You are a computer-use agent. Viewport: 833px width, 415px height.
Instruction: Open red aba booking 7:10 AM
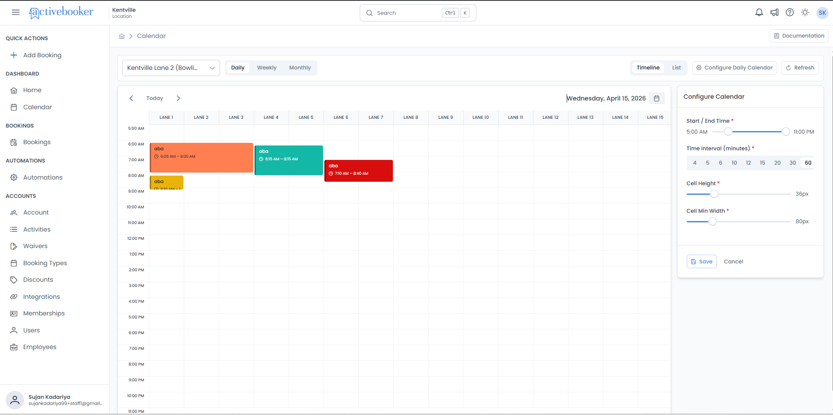click(x=358, y=171)
